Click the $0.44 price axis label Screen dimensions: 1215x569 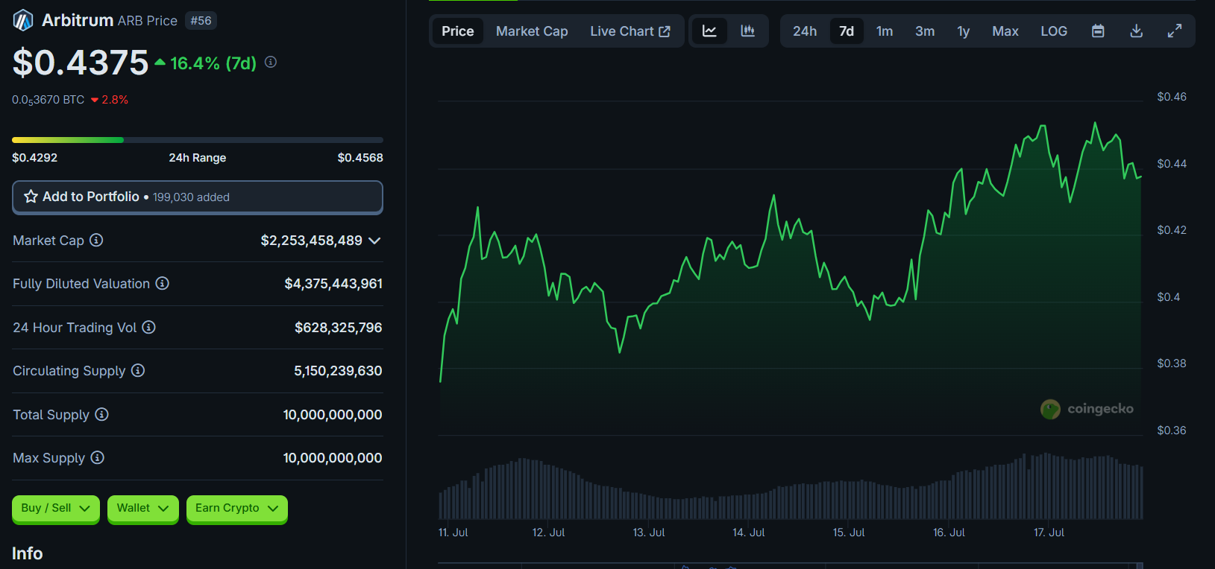(x=1172, y=164)
